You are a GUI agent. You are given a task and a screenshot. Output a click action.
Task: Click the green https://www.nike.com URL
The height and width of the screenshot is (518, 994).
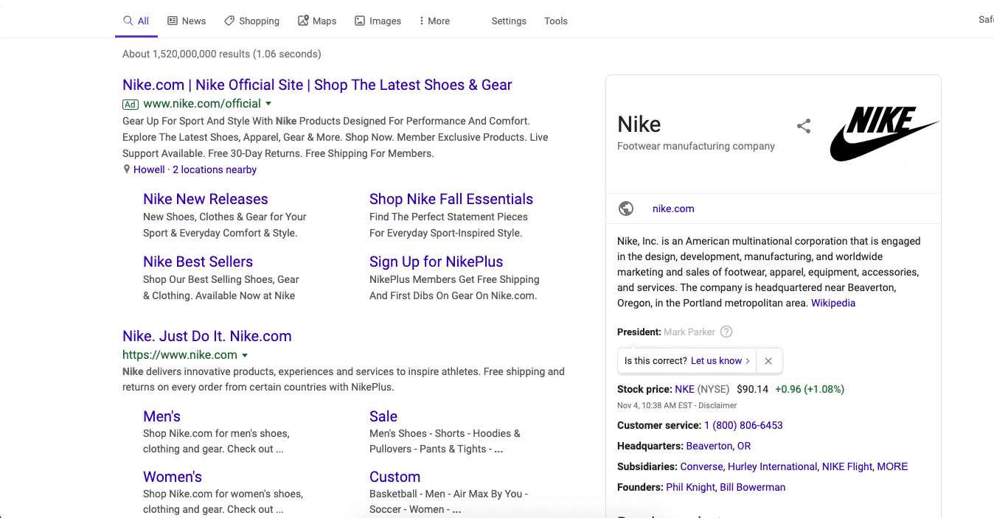(x=180, y=355)
